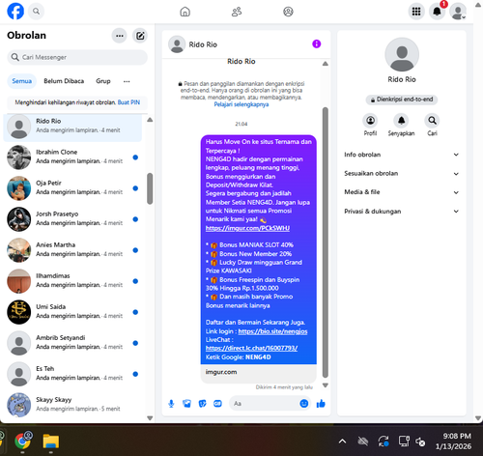This screenshot has height=456, width=483.
Task: Open the menu grid icon
Action: (x=416, y=12)
